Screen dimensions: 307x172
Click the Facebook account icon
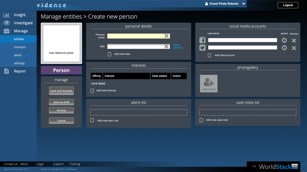click(202, 40)
